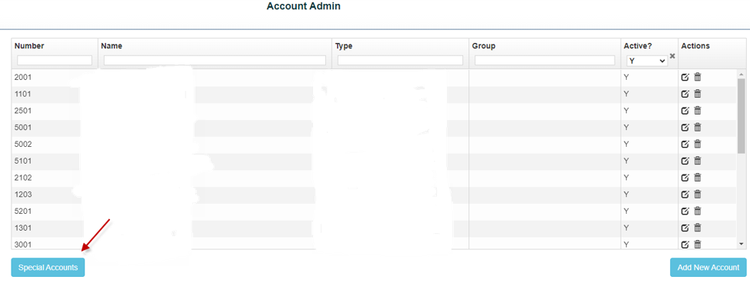Open the Special Accounts button
The height and width of the screenshot is (283, 750).
pos(48,267)
